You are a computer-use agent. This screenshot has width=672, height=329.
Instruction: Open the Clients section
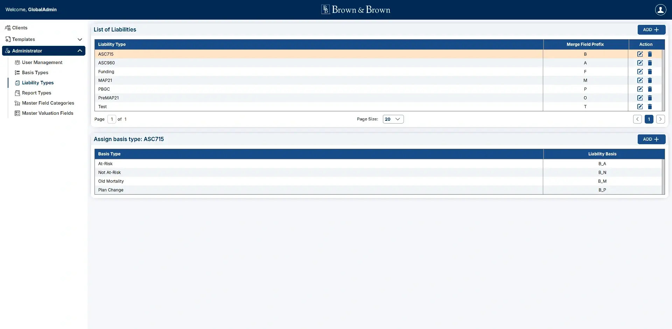19,28
